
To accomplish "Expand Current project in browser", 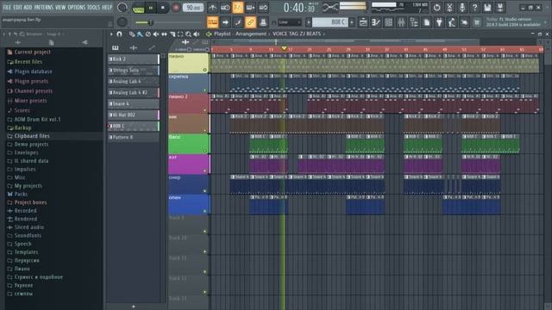I will 32,52.
